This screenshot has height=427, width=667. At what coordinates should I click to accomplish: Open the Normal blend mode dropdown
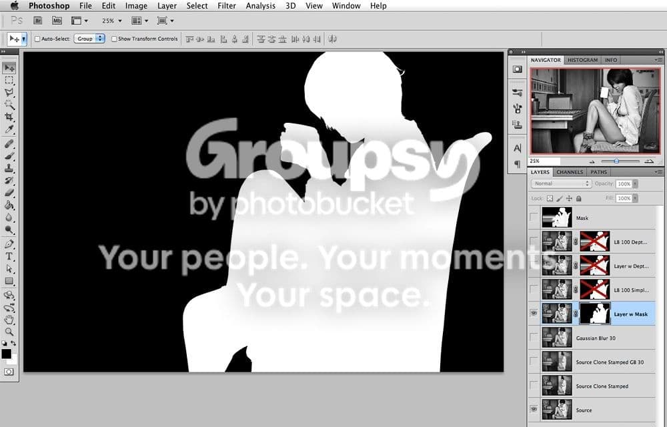click(x=561, y=183)
